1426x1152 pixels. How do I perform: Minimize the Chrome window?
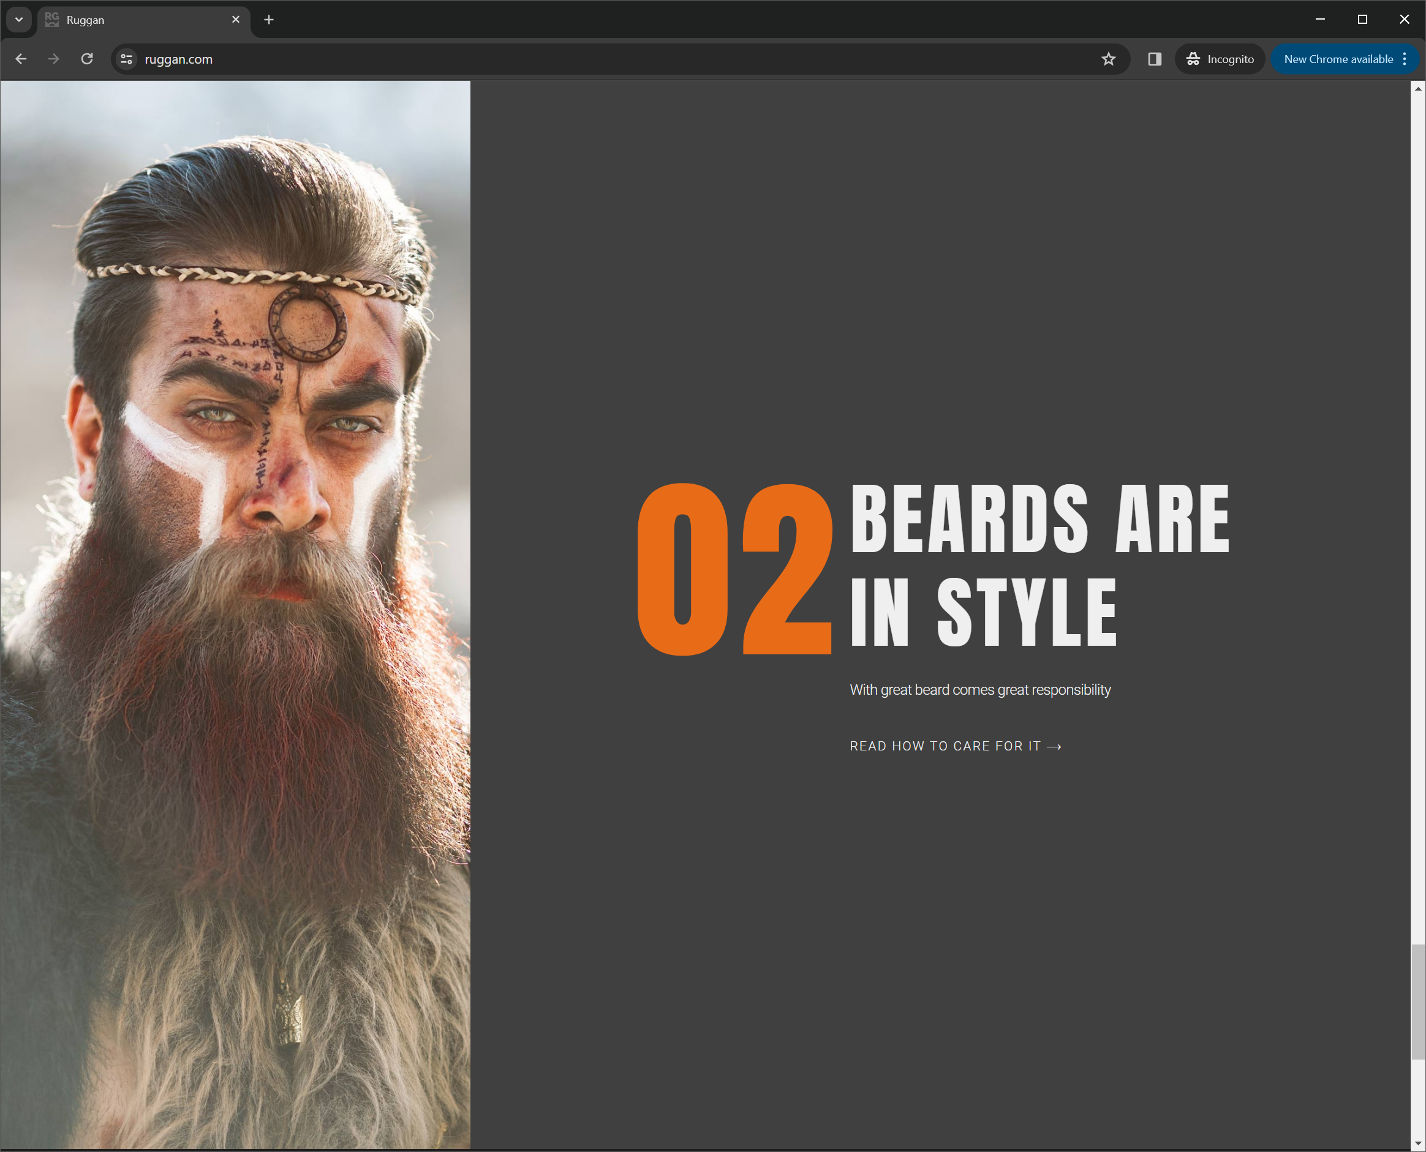(x=1321, y=19)
